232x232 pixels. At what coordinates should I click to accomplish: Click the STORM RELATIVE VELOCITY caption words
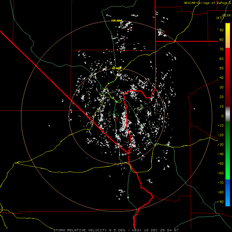pyautogui.click(x=80, y=230)
